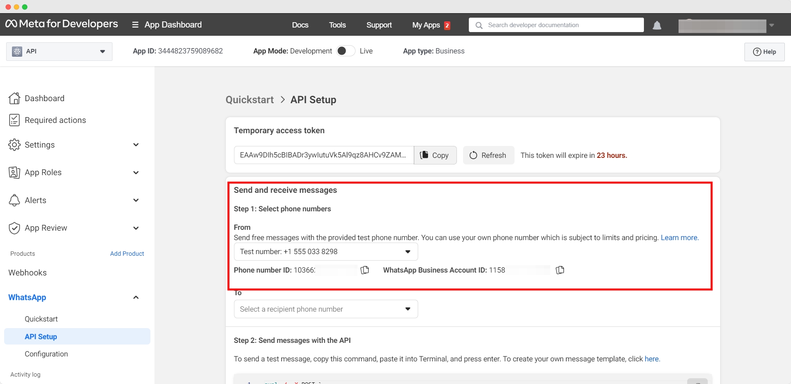
Task: Open the hamburger menu beside App Dashboard
Action: [x=135, y=25]
